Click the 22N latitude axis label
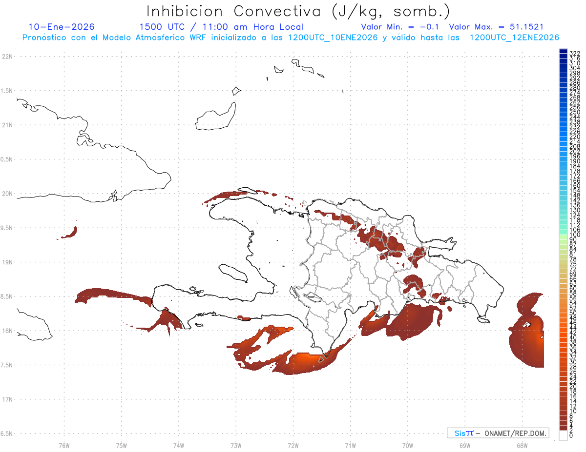 8,56
